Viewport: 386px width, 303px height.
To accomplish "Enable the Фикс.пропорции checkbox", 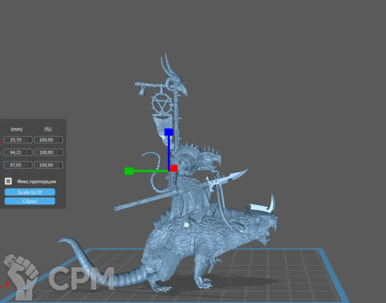I will click(x=8, y=181).
